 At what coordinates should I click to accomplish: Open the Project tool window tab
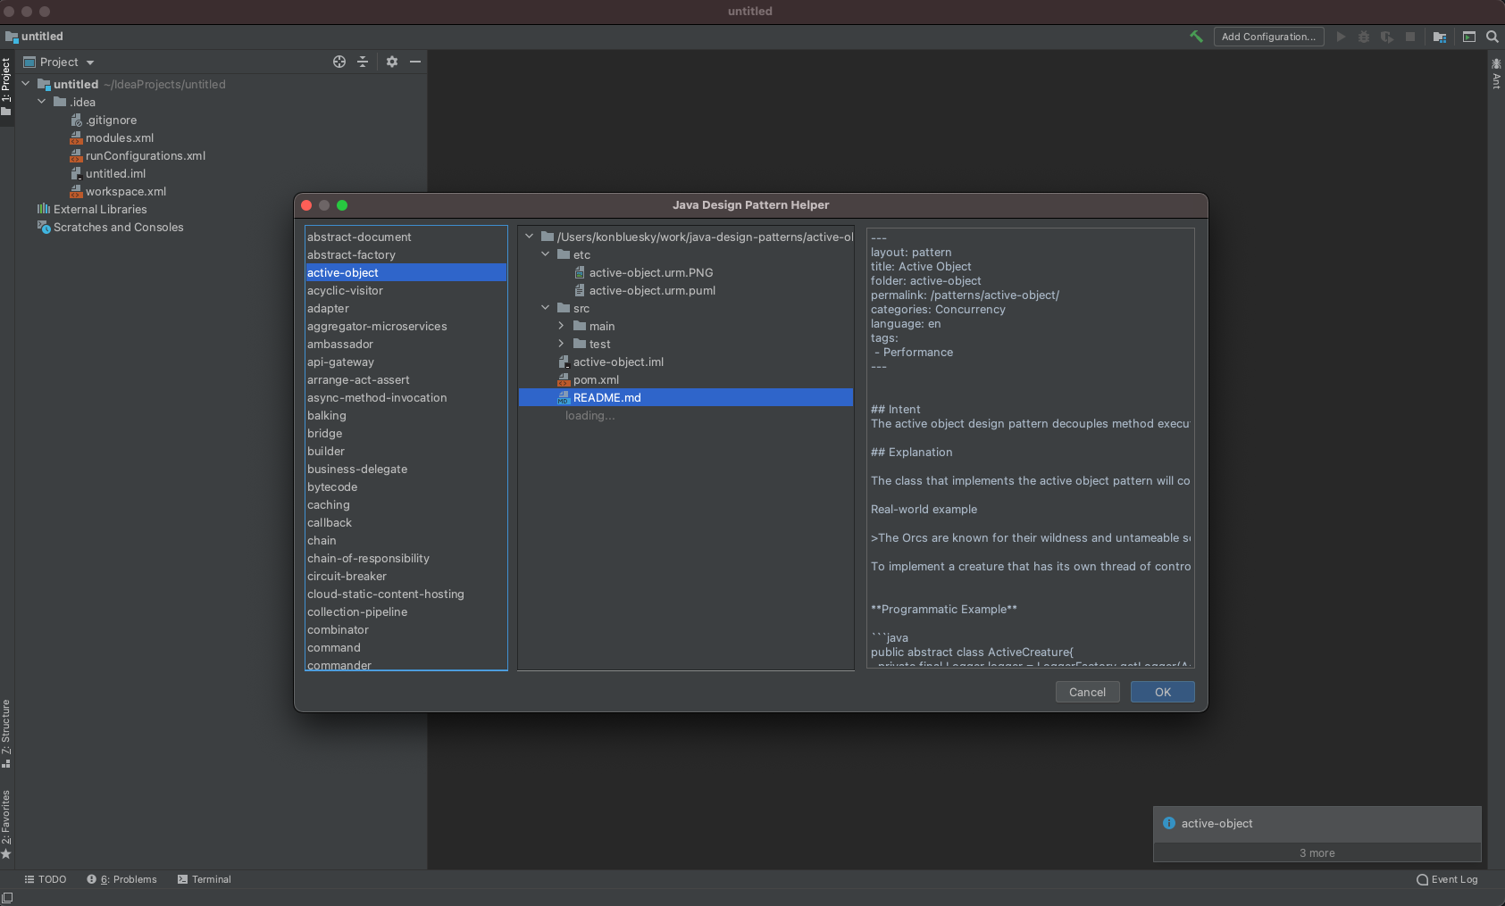tap(6, 87)
